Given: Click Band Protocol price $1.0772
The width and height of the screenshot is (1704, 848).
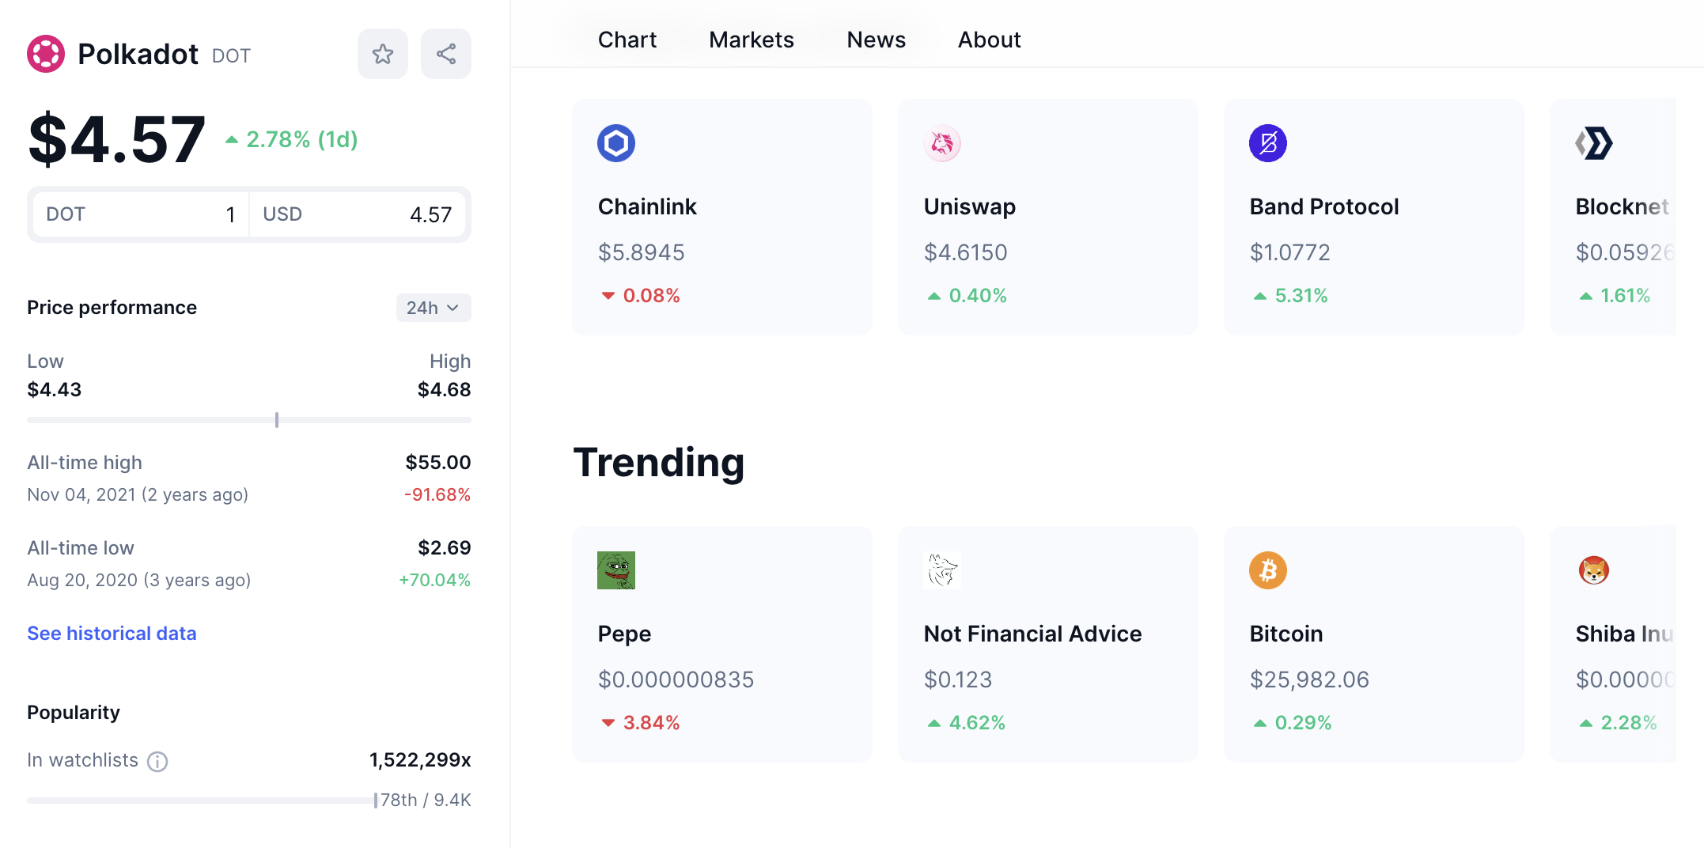Looking at the screenshot, I should tap(1290, 252).
